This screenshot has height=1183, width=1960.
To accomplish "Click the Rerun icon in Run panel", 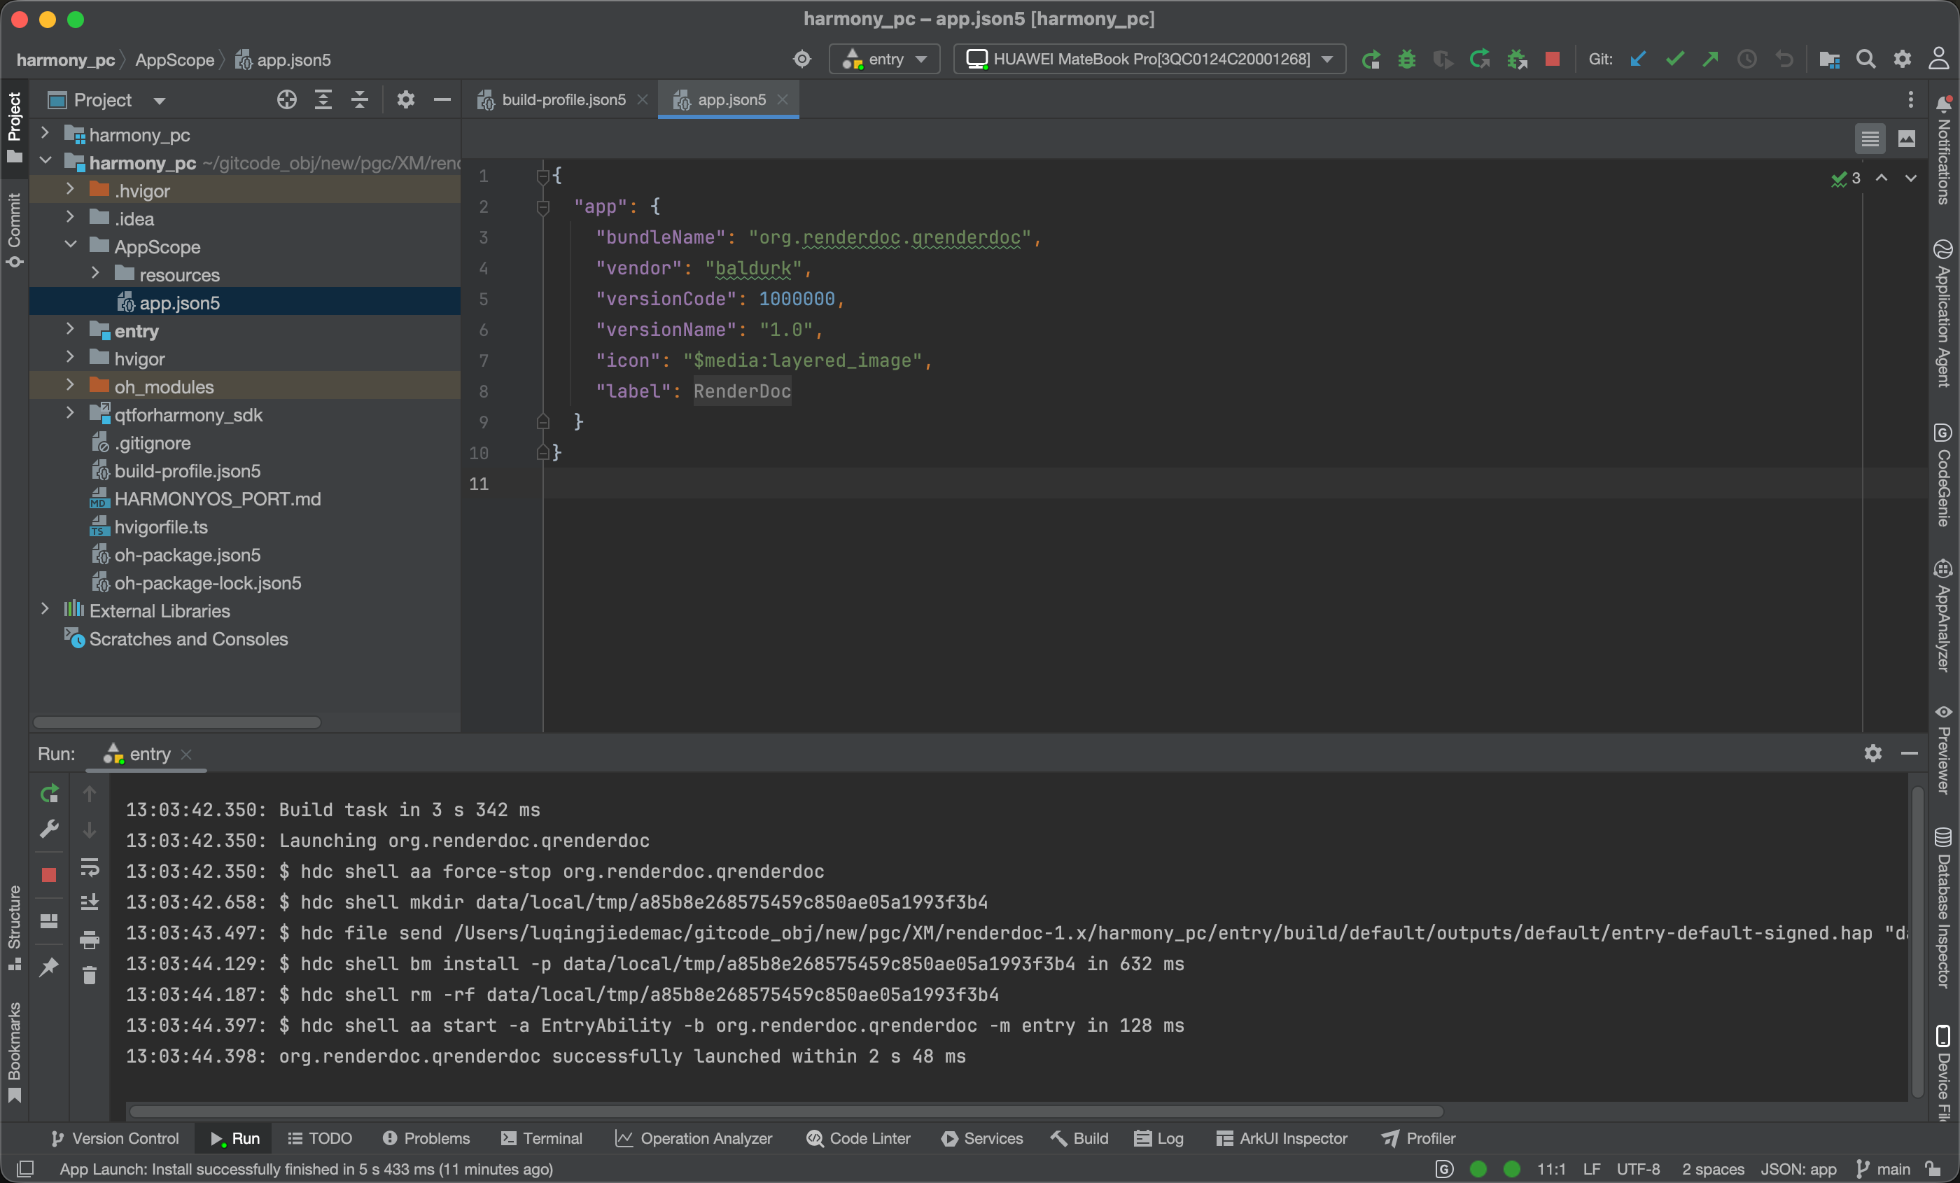I will pyautogui.click(x=49, y=793).
